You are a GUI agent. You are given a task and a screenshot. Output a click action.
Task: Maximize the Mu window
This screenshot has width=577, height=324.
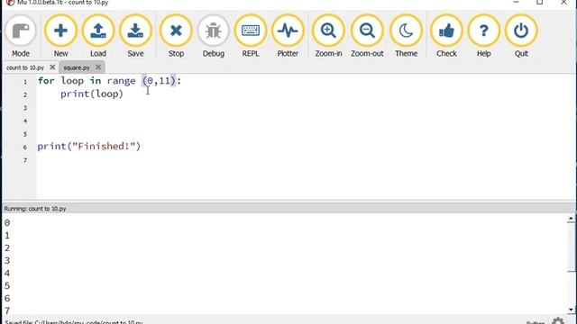click(x=539, y=2)
